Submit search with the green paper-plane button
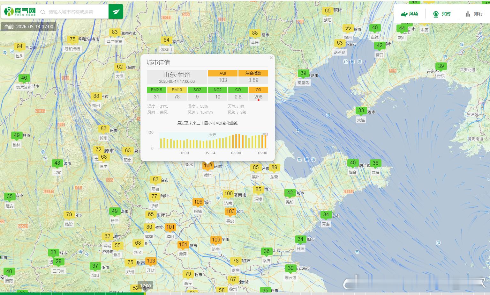Screen dimensions: 490x295 116,11
